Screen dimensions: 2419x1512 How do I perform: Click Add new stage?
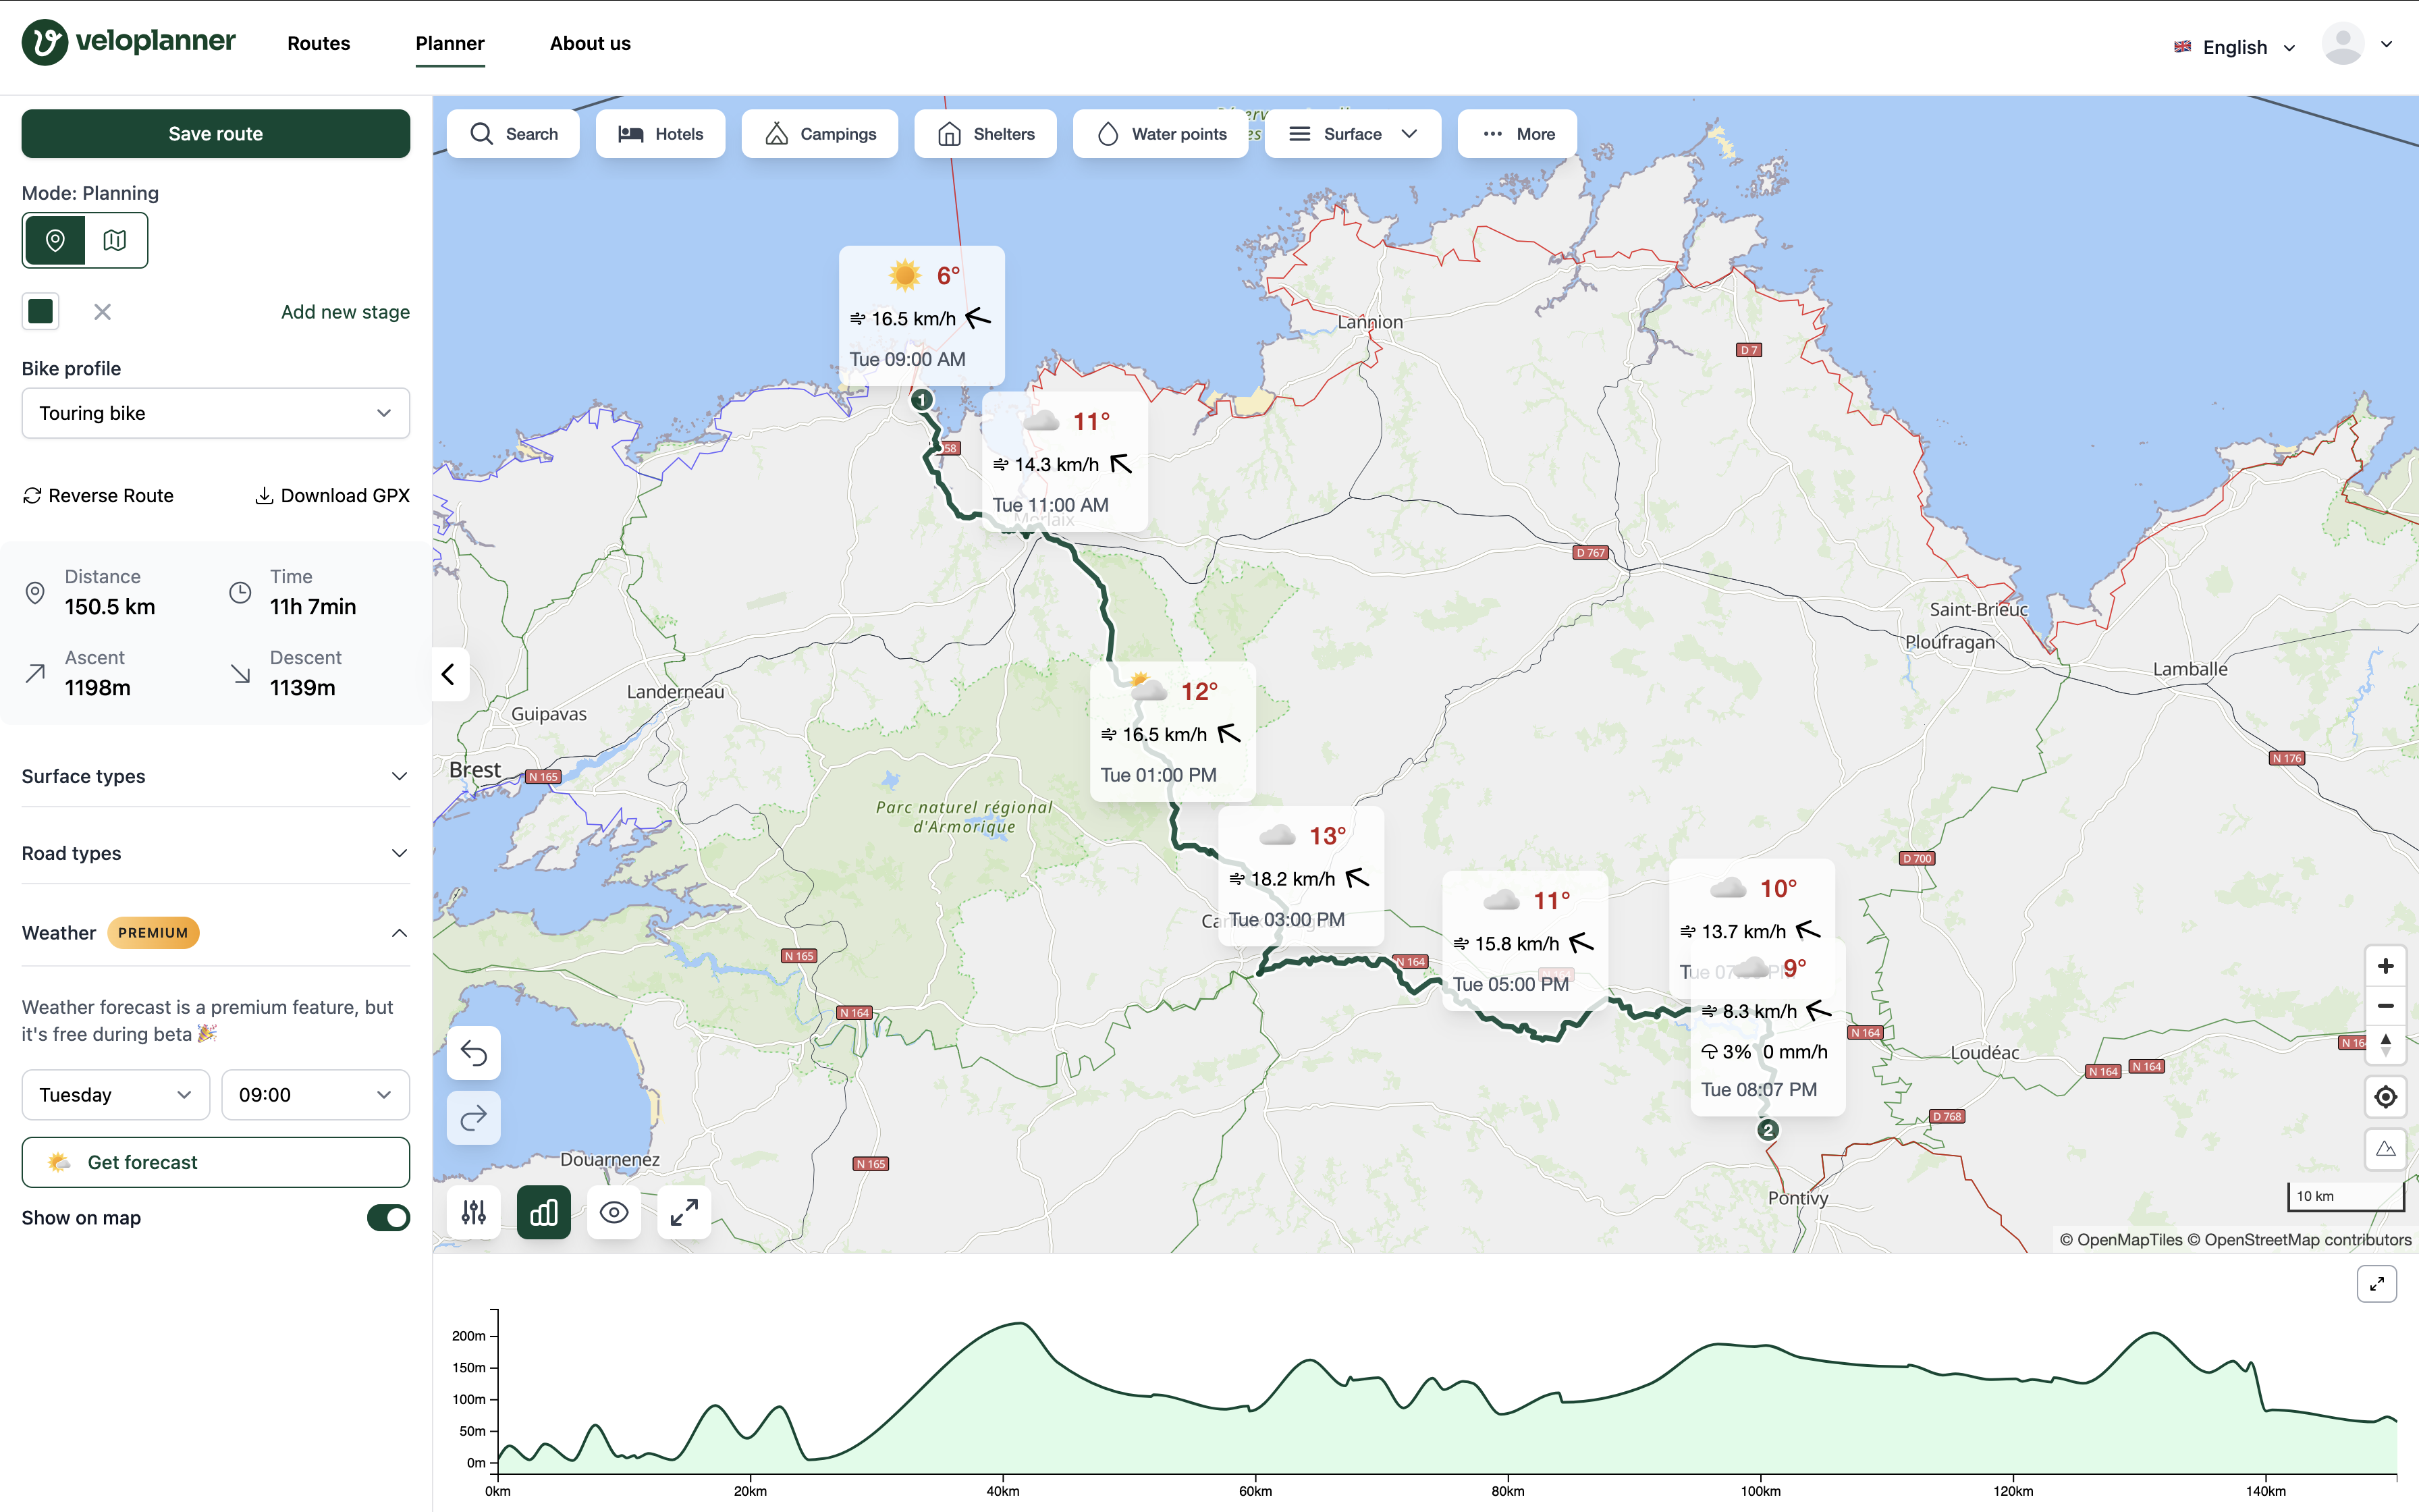(345, 312)
